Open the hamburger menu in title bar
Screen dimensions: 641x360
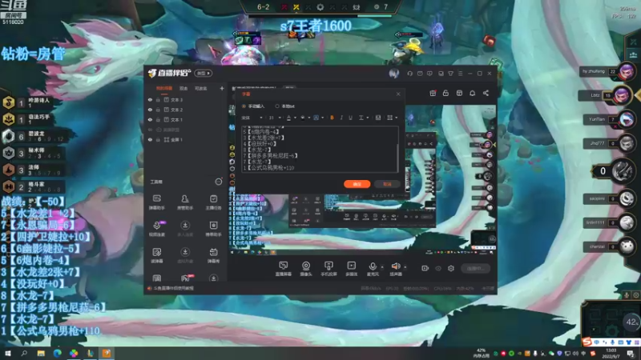pos(460,74)
